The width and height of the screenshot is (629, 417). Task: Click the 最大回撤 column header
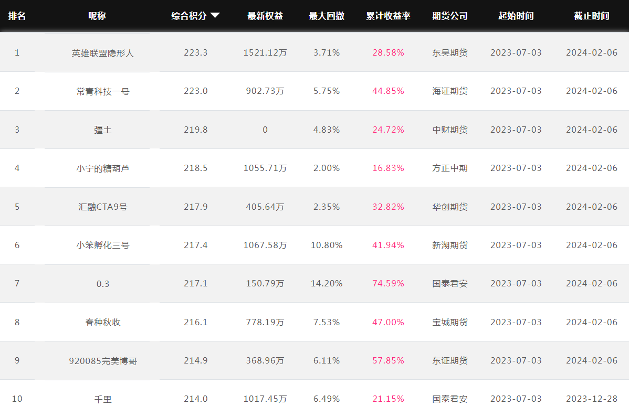pos(327,16)
